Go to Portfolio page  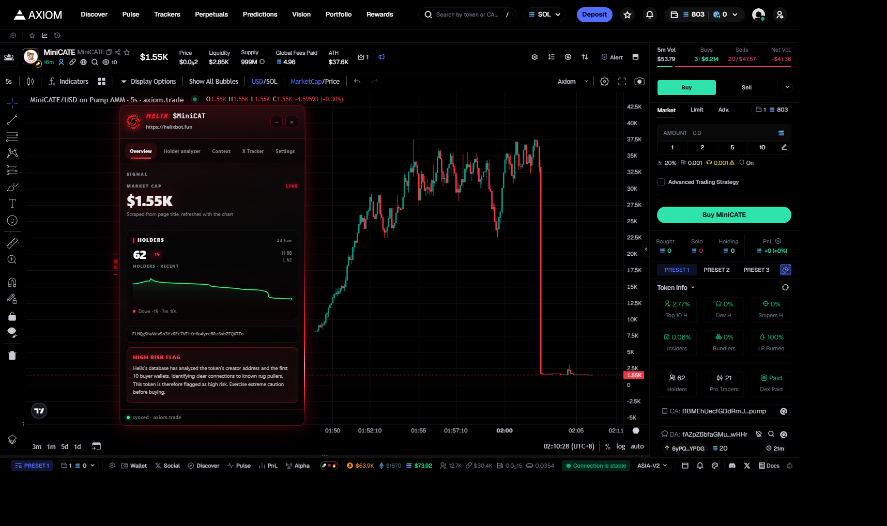[339, 14]
